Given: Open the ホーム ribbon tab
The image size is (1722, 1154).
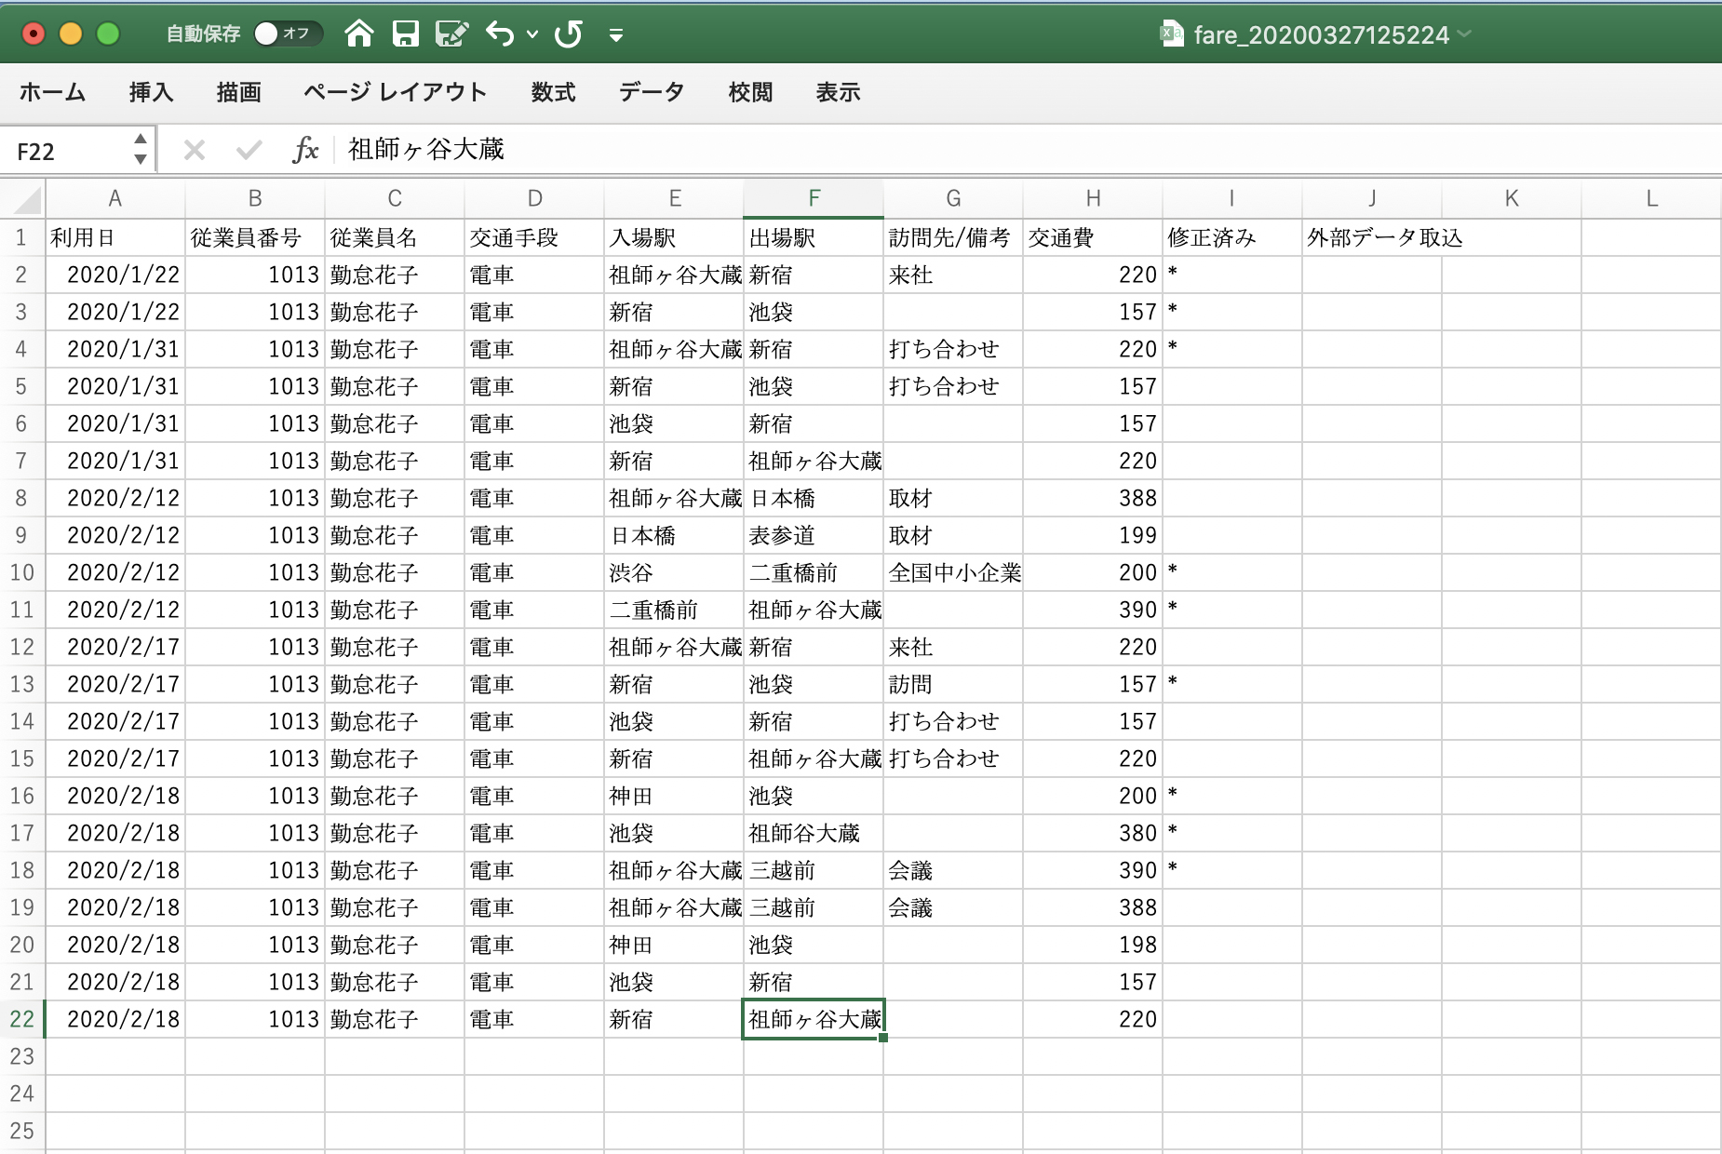Looking at the screenshot, I should pos(52,92).
